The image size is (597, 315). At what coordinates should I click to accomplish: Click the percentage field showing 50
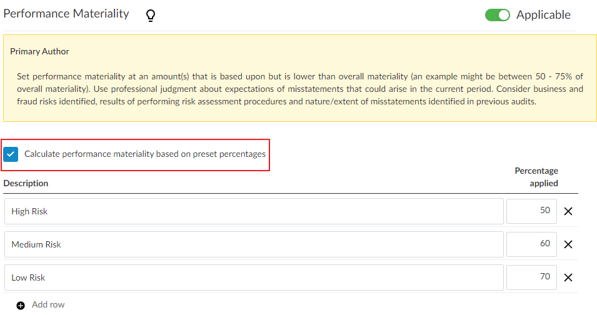coord(531,211)
